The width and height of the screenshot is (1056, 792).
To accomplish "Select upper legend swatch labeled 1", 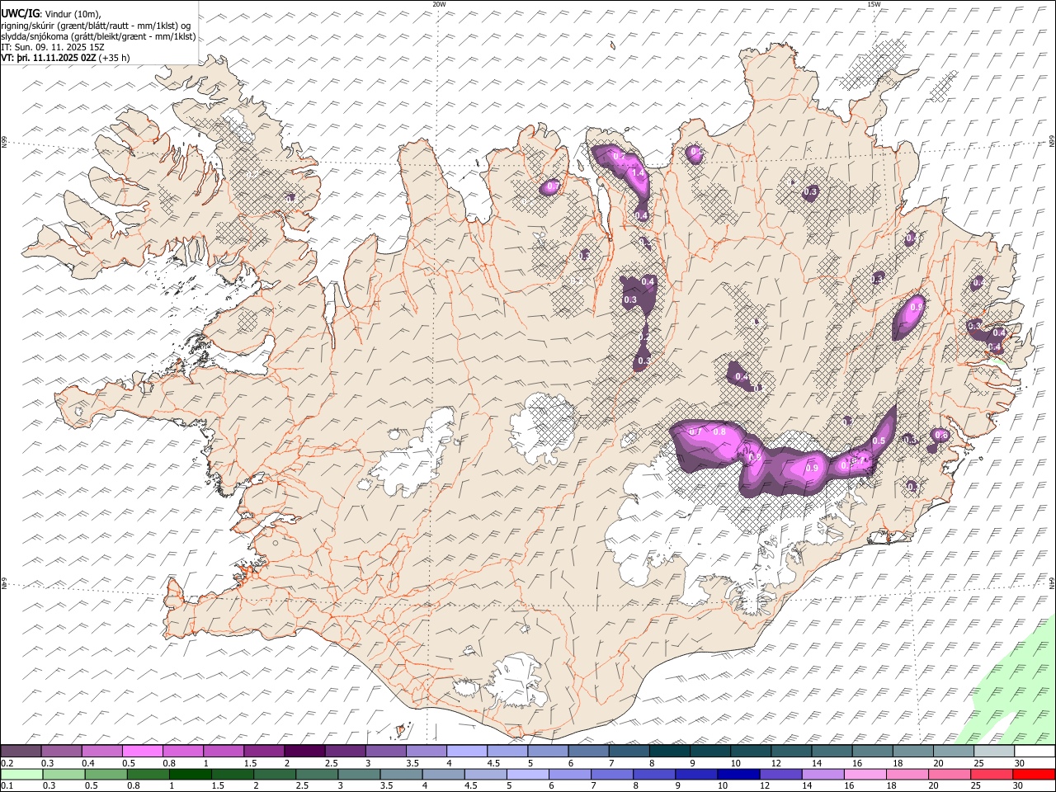I will [x=223, y=751].
